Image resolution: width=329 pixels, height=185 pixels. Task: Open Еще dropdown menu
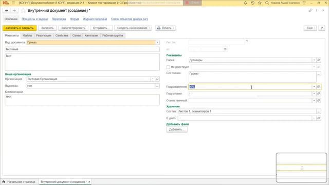(310, 28)
